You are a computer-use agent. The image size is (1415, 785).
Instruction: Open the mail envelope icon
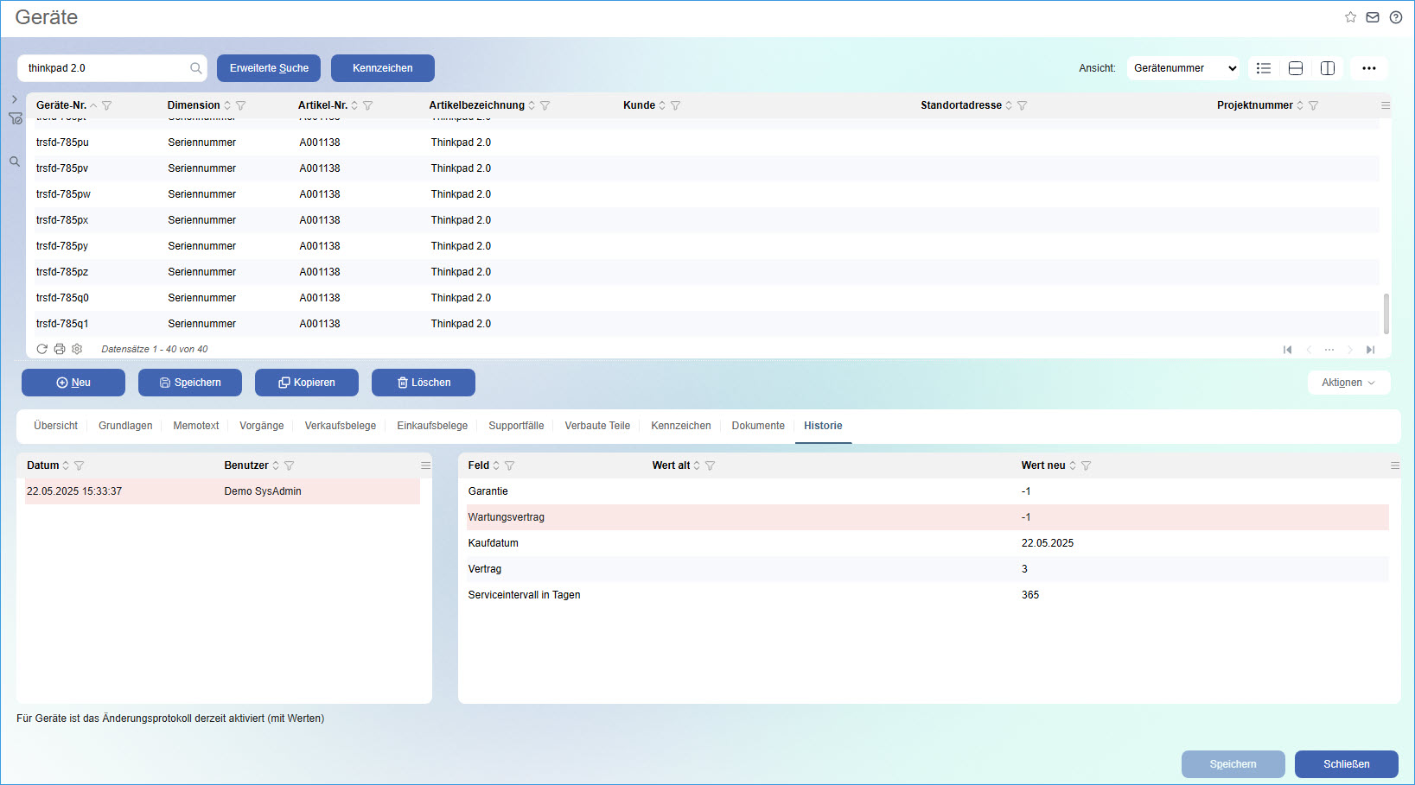point(1373,17)
